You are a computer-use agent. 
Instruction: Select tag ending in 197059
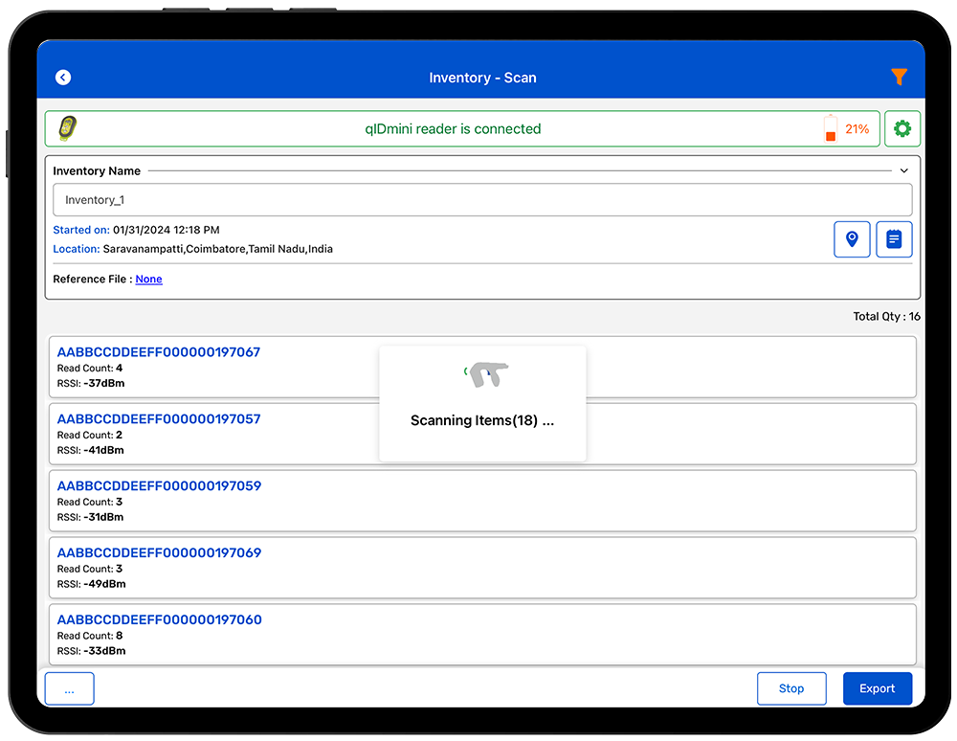pos(159,486)
